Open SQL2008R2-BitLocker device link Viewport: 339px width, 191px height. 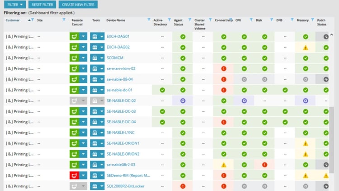point(125,186)
